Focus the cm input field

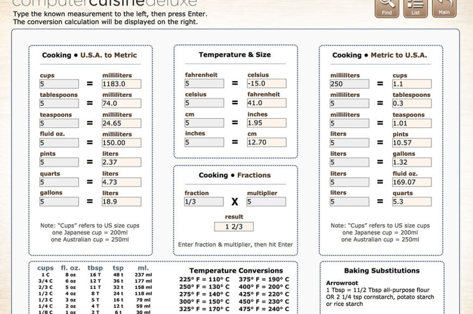pyautogui.click(x=204, y=123)
